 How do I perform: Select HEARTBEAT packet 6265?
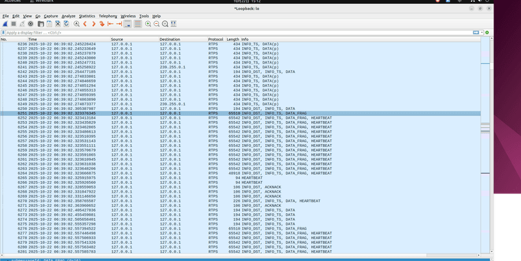click(x=240, y=178)
